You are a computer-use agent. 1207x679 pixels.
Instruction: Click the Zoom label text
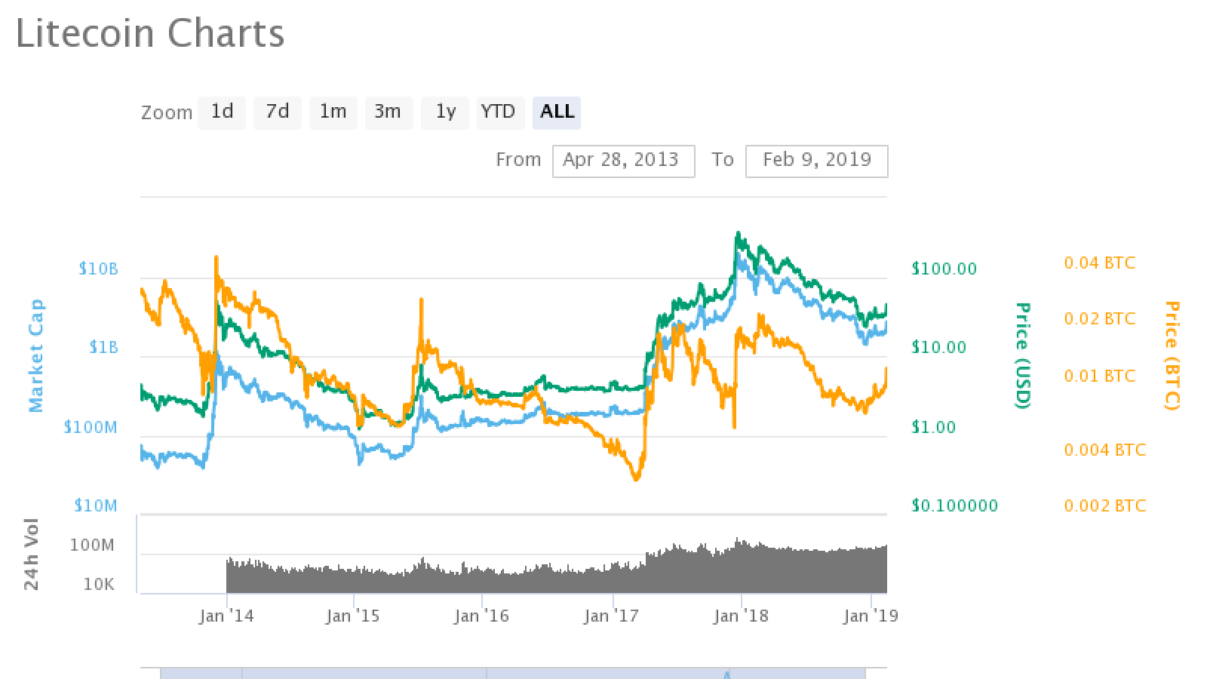[167, 113]
